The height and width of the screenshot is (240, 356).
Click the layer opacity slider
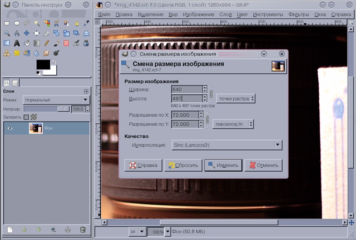click(x=46, y=109)
